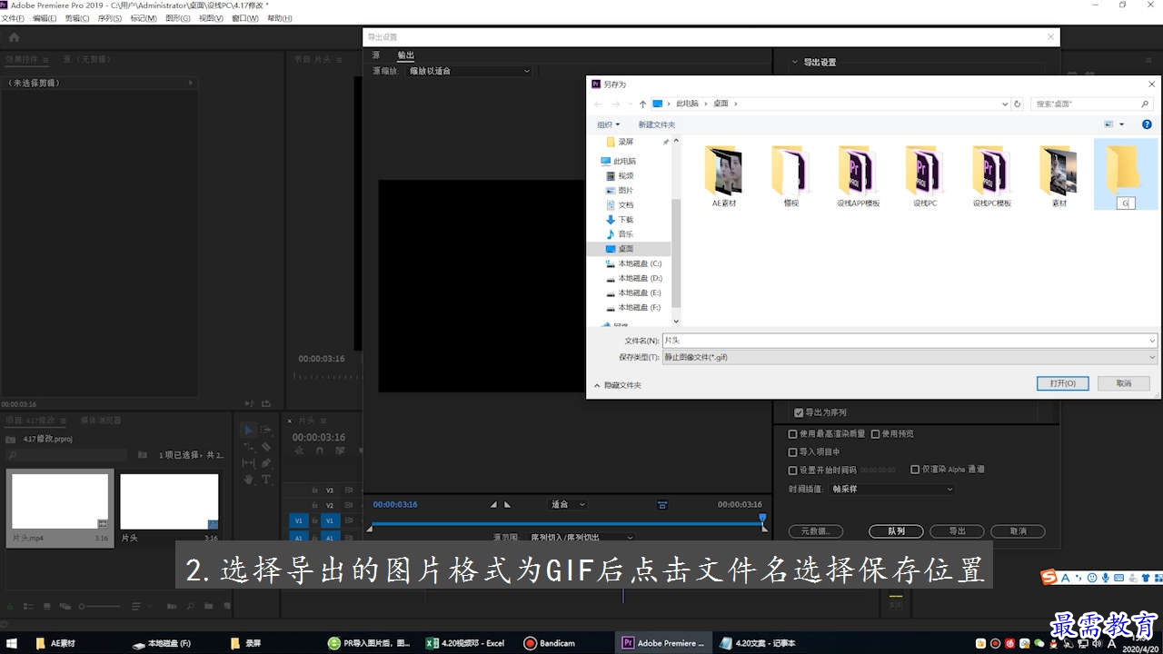The height and width of the screenshot is (654, 1163).
Task: Click the set out point marker in export preview
Action: 507,504
